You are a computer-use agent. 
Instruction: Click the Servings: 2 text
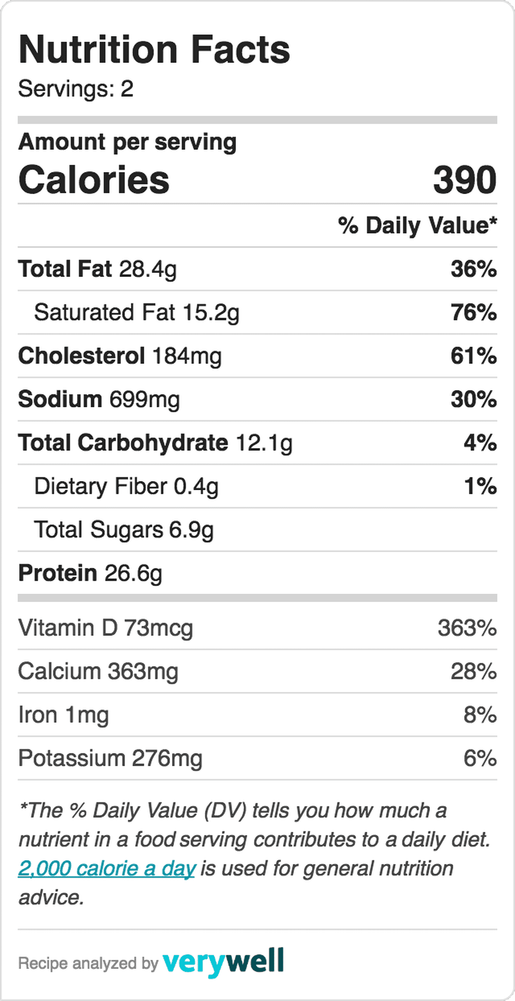[76, 89]
